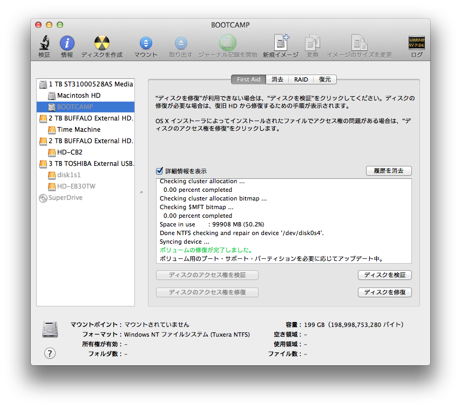Click the マウントされていません mount point value

pyautogui.click(x=157, y=325)
